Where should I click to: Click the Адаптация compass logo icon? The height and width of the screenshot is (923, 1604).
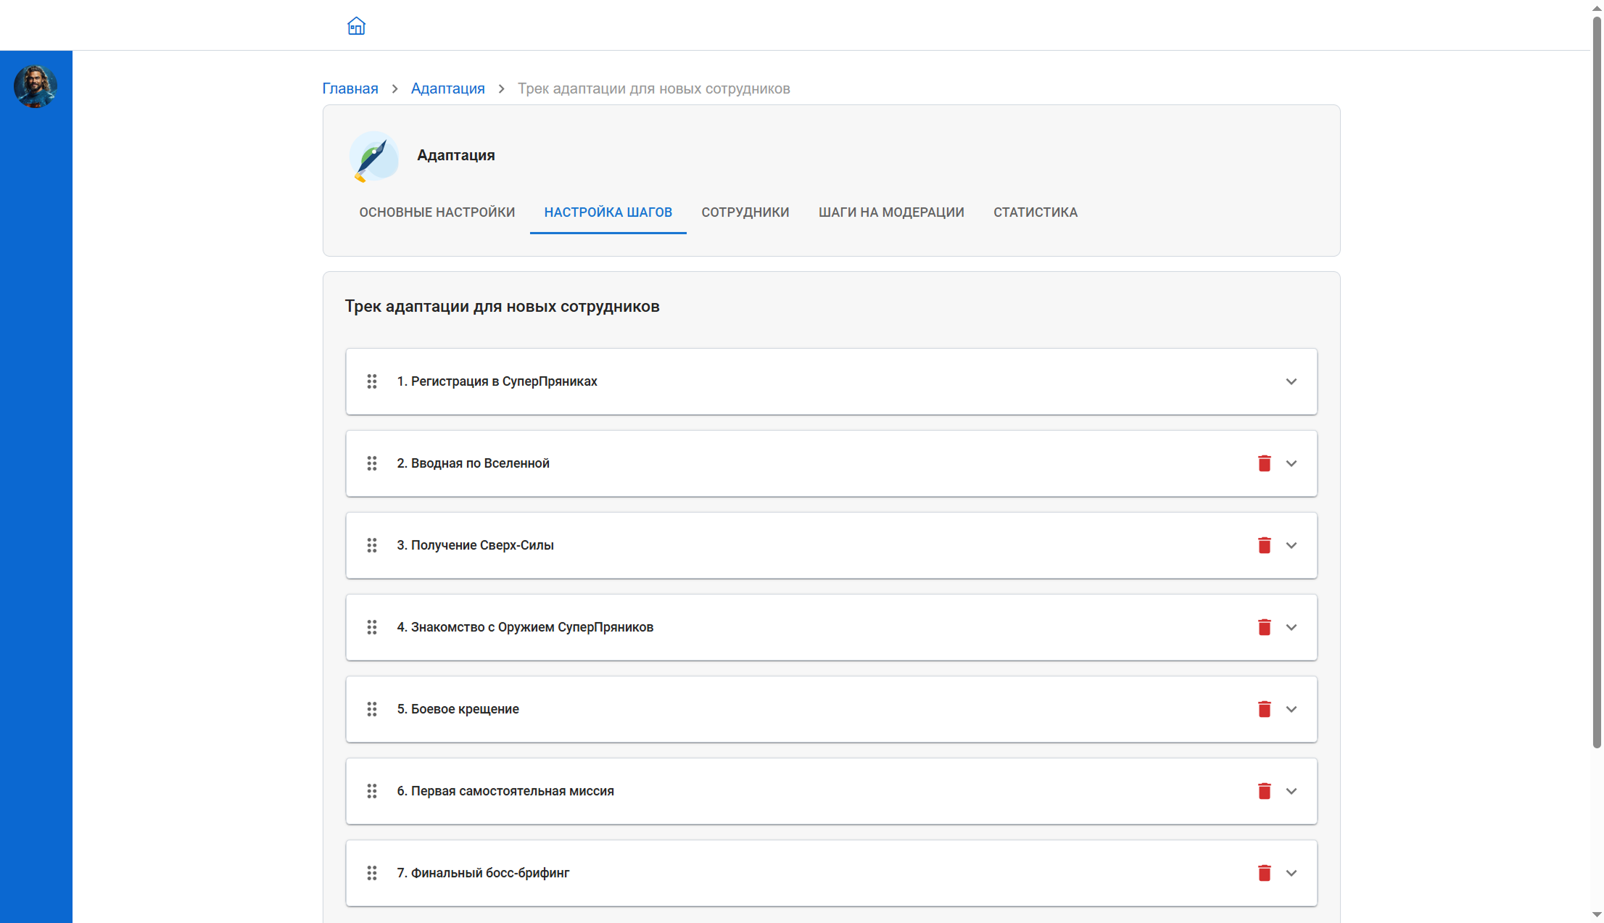click(373, 156)
